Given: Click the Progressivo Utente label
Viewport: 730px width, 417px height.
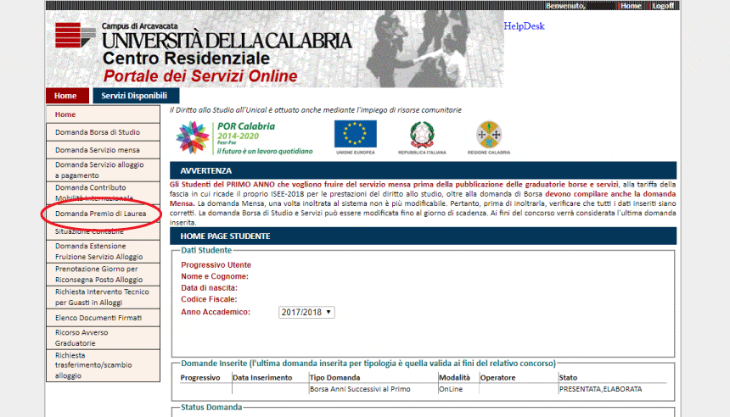Looking at the screenshot, I should [216, 265].
